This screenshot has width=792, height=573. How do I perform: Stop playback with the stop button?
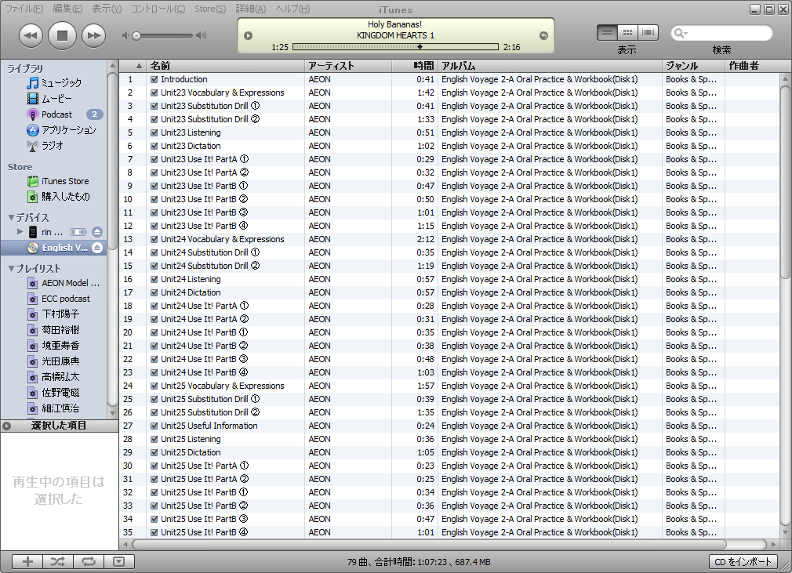(62, 35)
